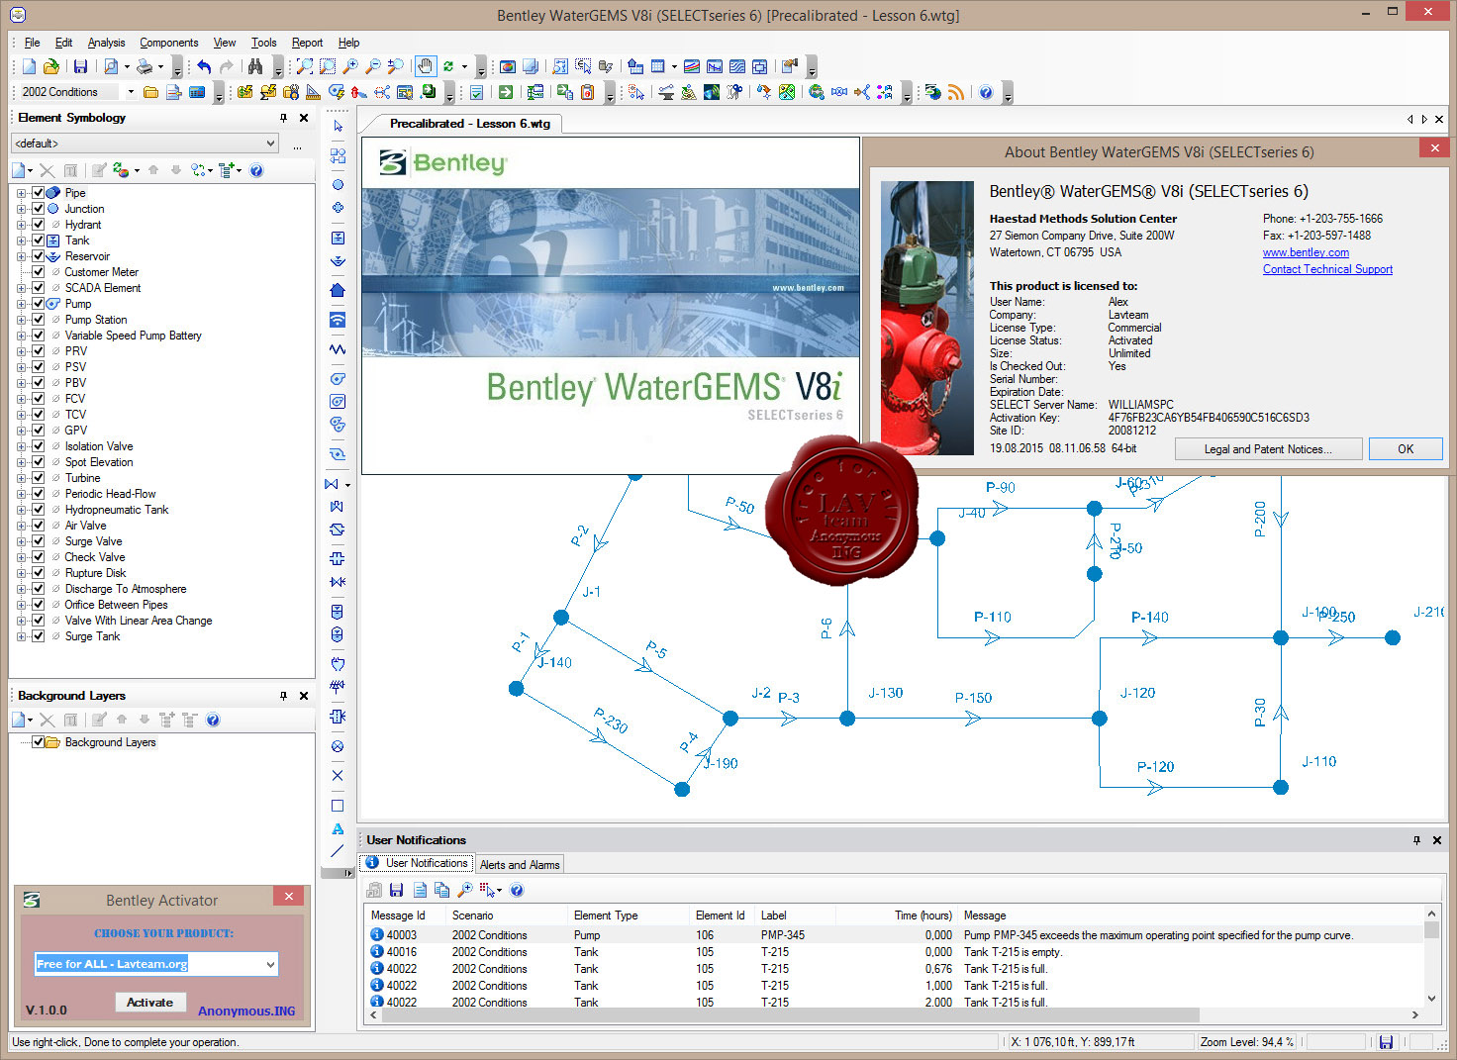The width and height of the screenshot is (1457, 1060).
Task: Click Legal and Patent Notices button
Action: (x=1268, y=449)
